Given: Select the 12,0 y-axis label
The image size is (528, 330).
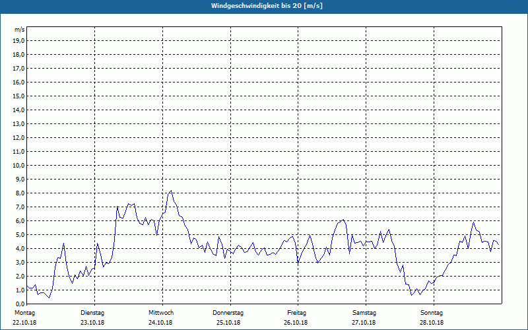Looking at the screenshot, I should click(x=19, y=138).
